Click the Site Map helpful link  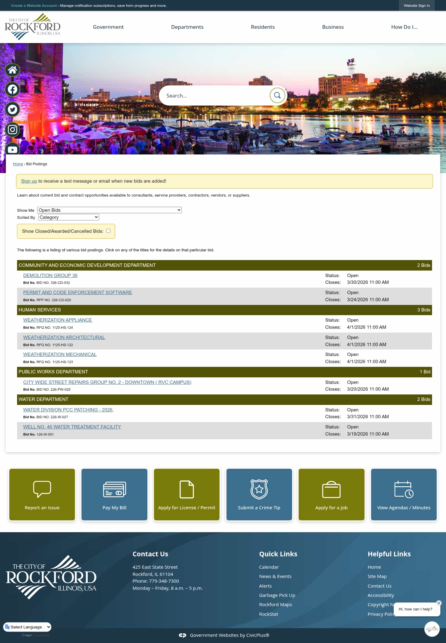coord(377,576)
